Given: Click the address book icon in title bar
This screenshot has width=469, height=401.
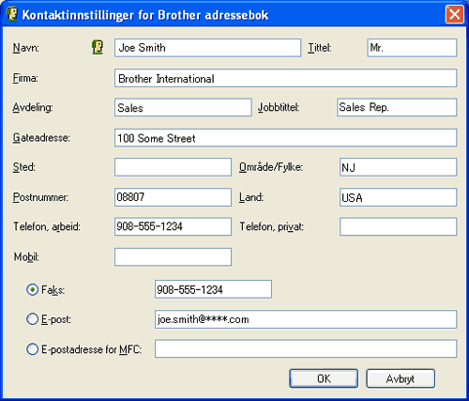Looking at the screenshot, I should pyautogui.click(x=12, y=14).
